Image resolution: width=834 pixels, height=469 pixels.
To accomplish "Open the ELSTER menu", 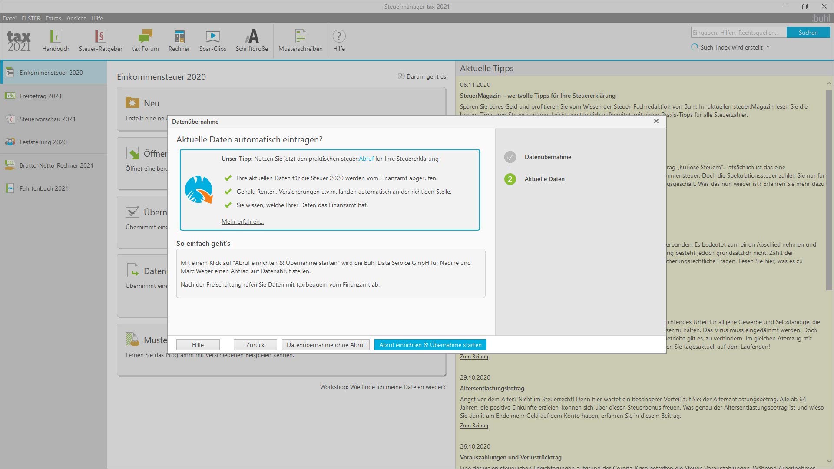I will 31,18.
